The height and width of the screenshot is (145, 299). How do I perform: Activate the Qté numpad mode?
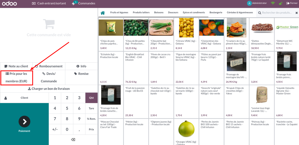[x=91, y=98]
